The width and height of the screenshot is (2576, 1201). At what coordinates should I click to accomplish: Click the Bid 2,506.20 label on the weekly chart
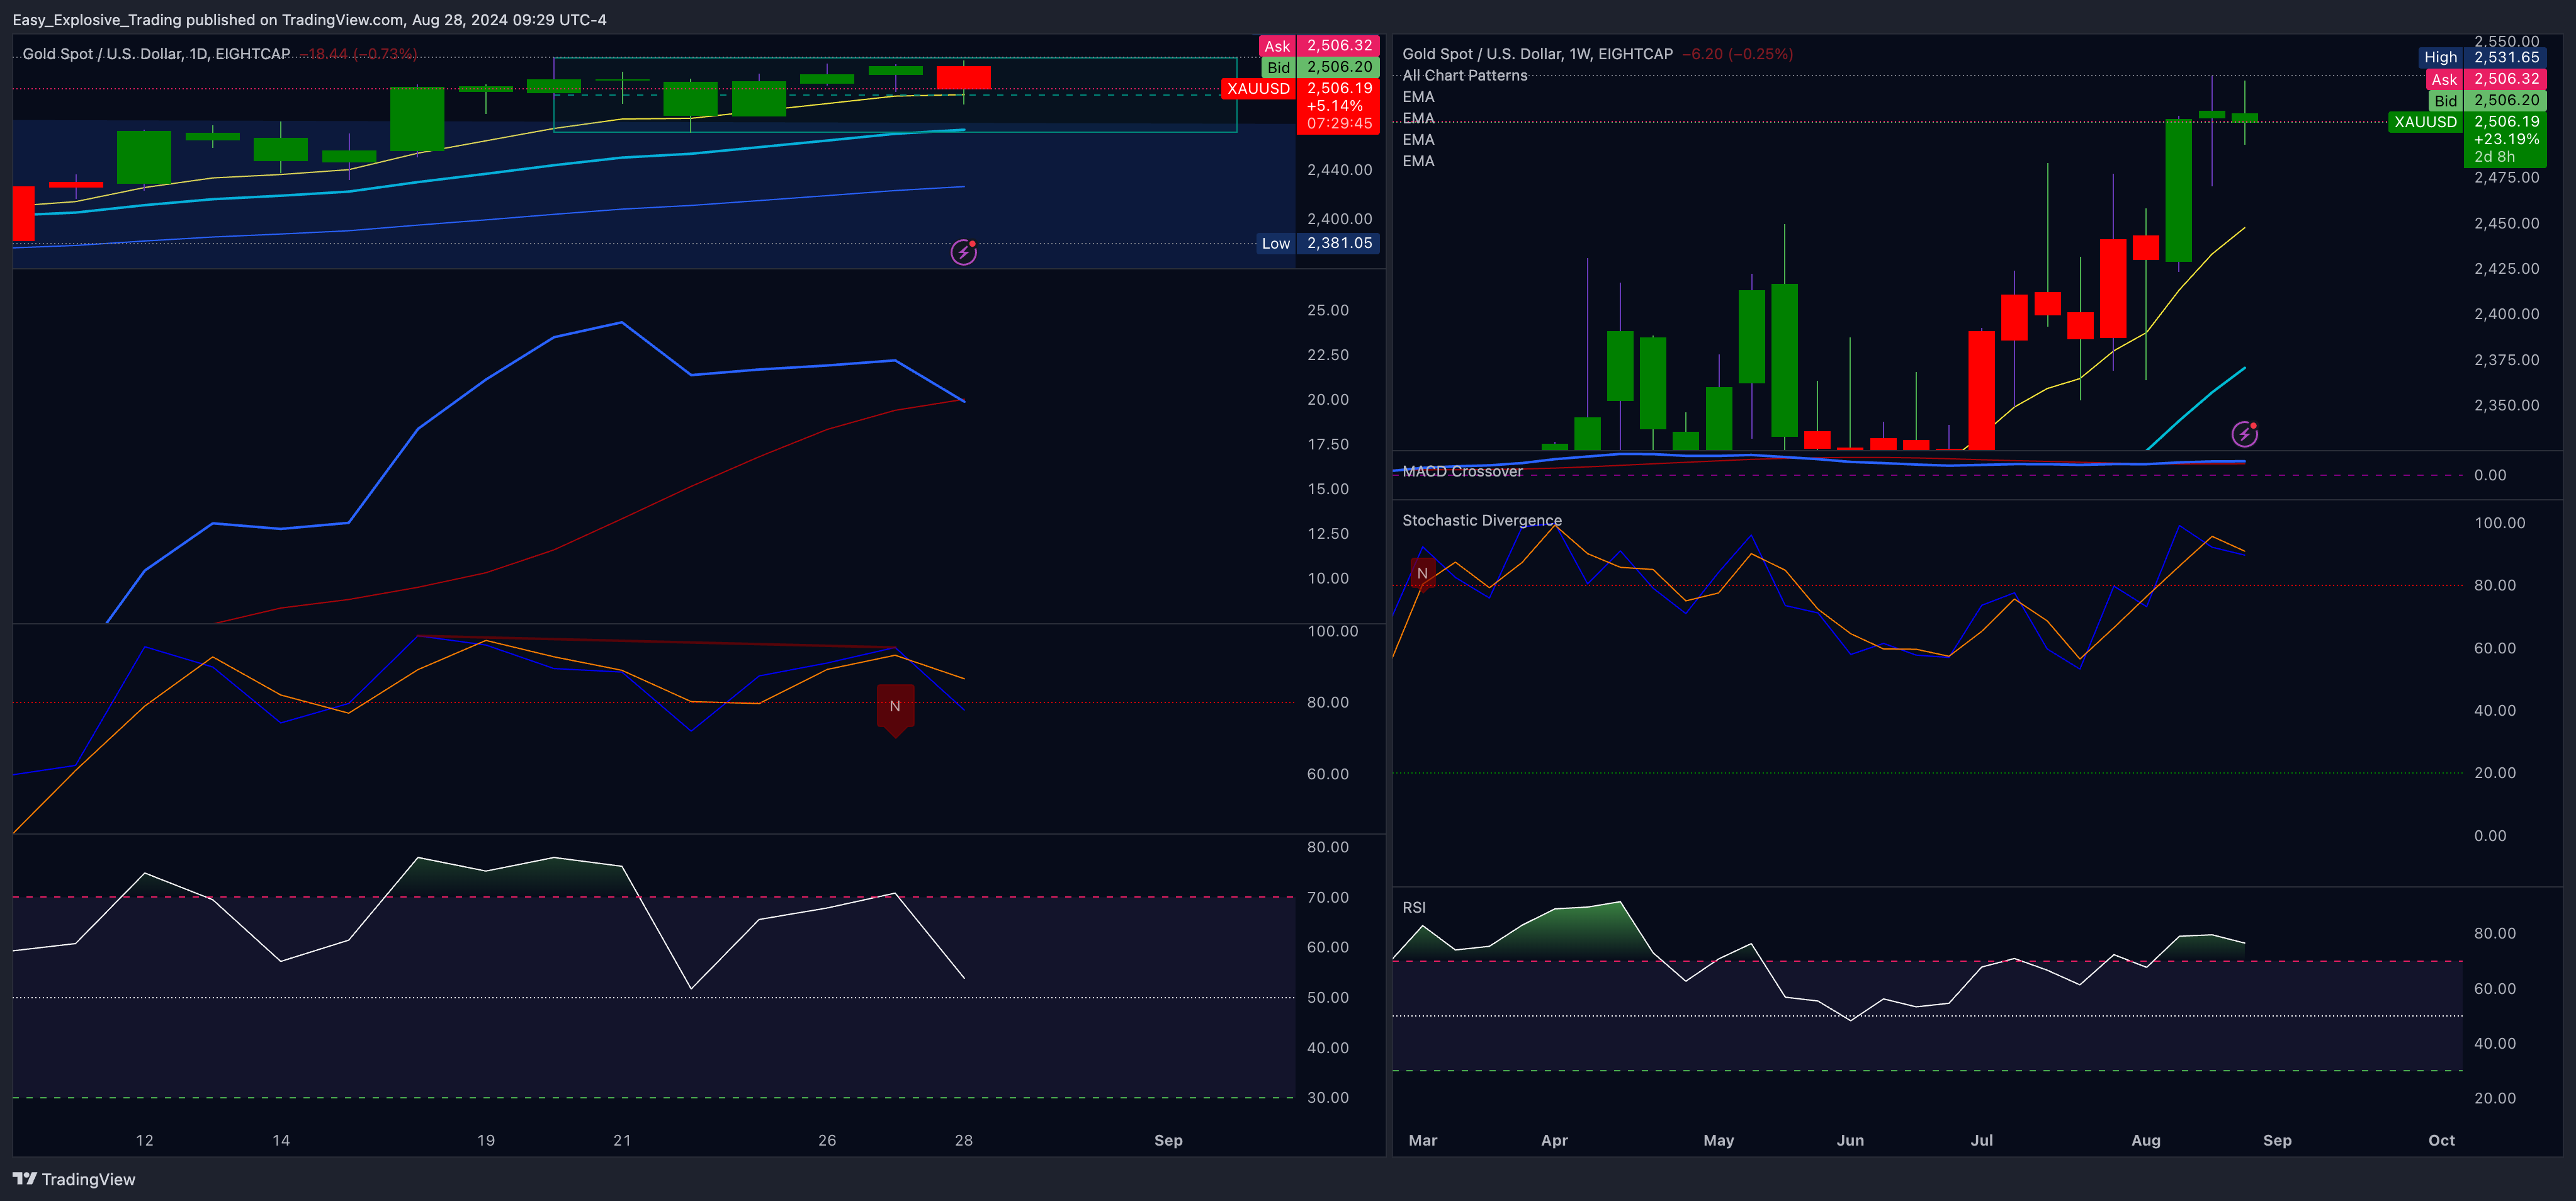click(2487, 100)
